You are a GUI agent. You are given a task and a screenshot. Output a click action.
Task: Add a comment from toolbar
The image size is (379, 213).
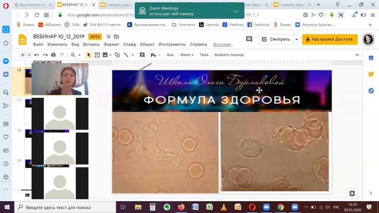point(142,55)
